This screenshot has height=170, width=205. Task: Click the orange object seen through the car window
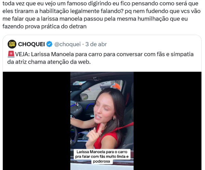pyautogui.click(x=115, y=87)
